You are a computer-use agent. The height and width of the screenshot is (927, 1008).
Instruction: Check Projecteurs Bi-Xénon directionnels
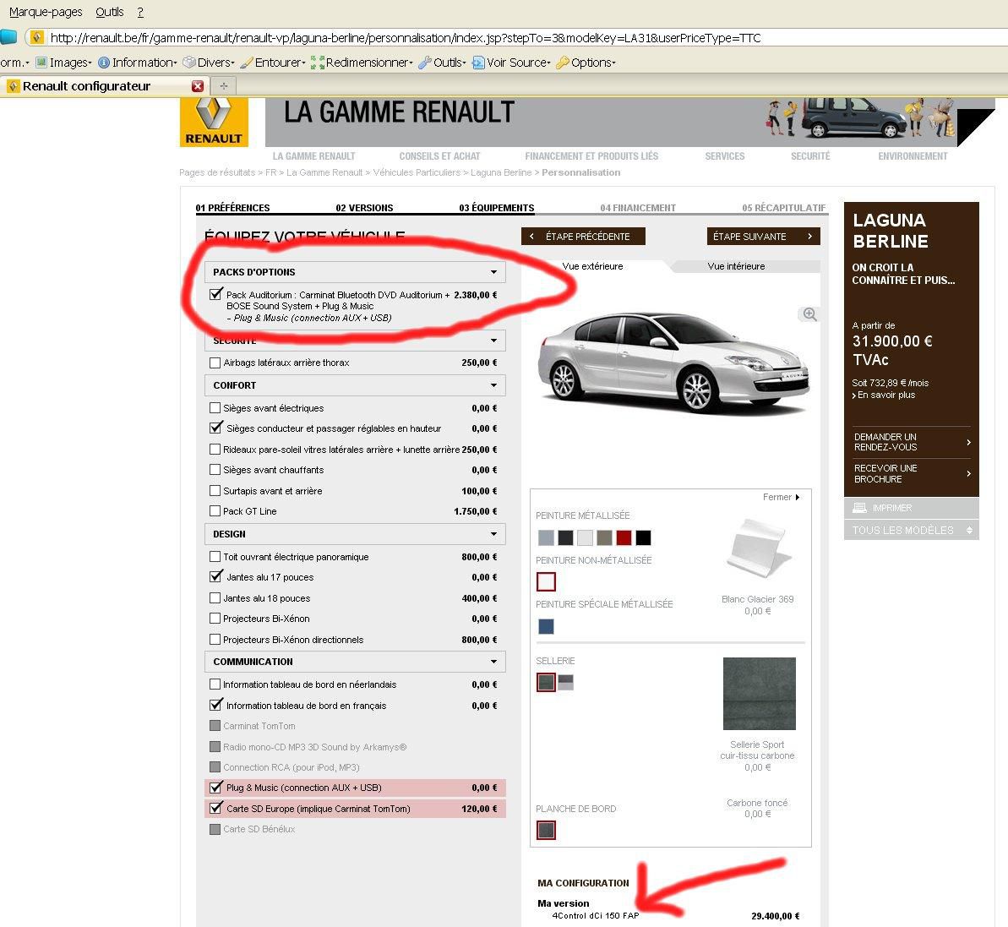(x=215, y=640)
